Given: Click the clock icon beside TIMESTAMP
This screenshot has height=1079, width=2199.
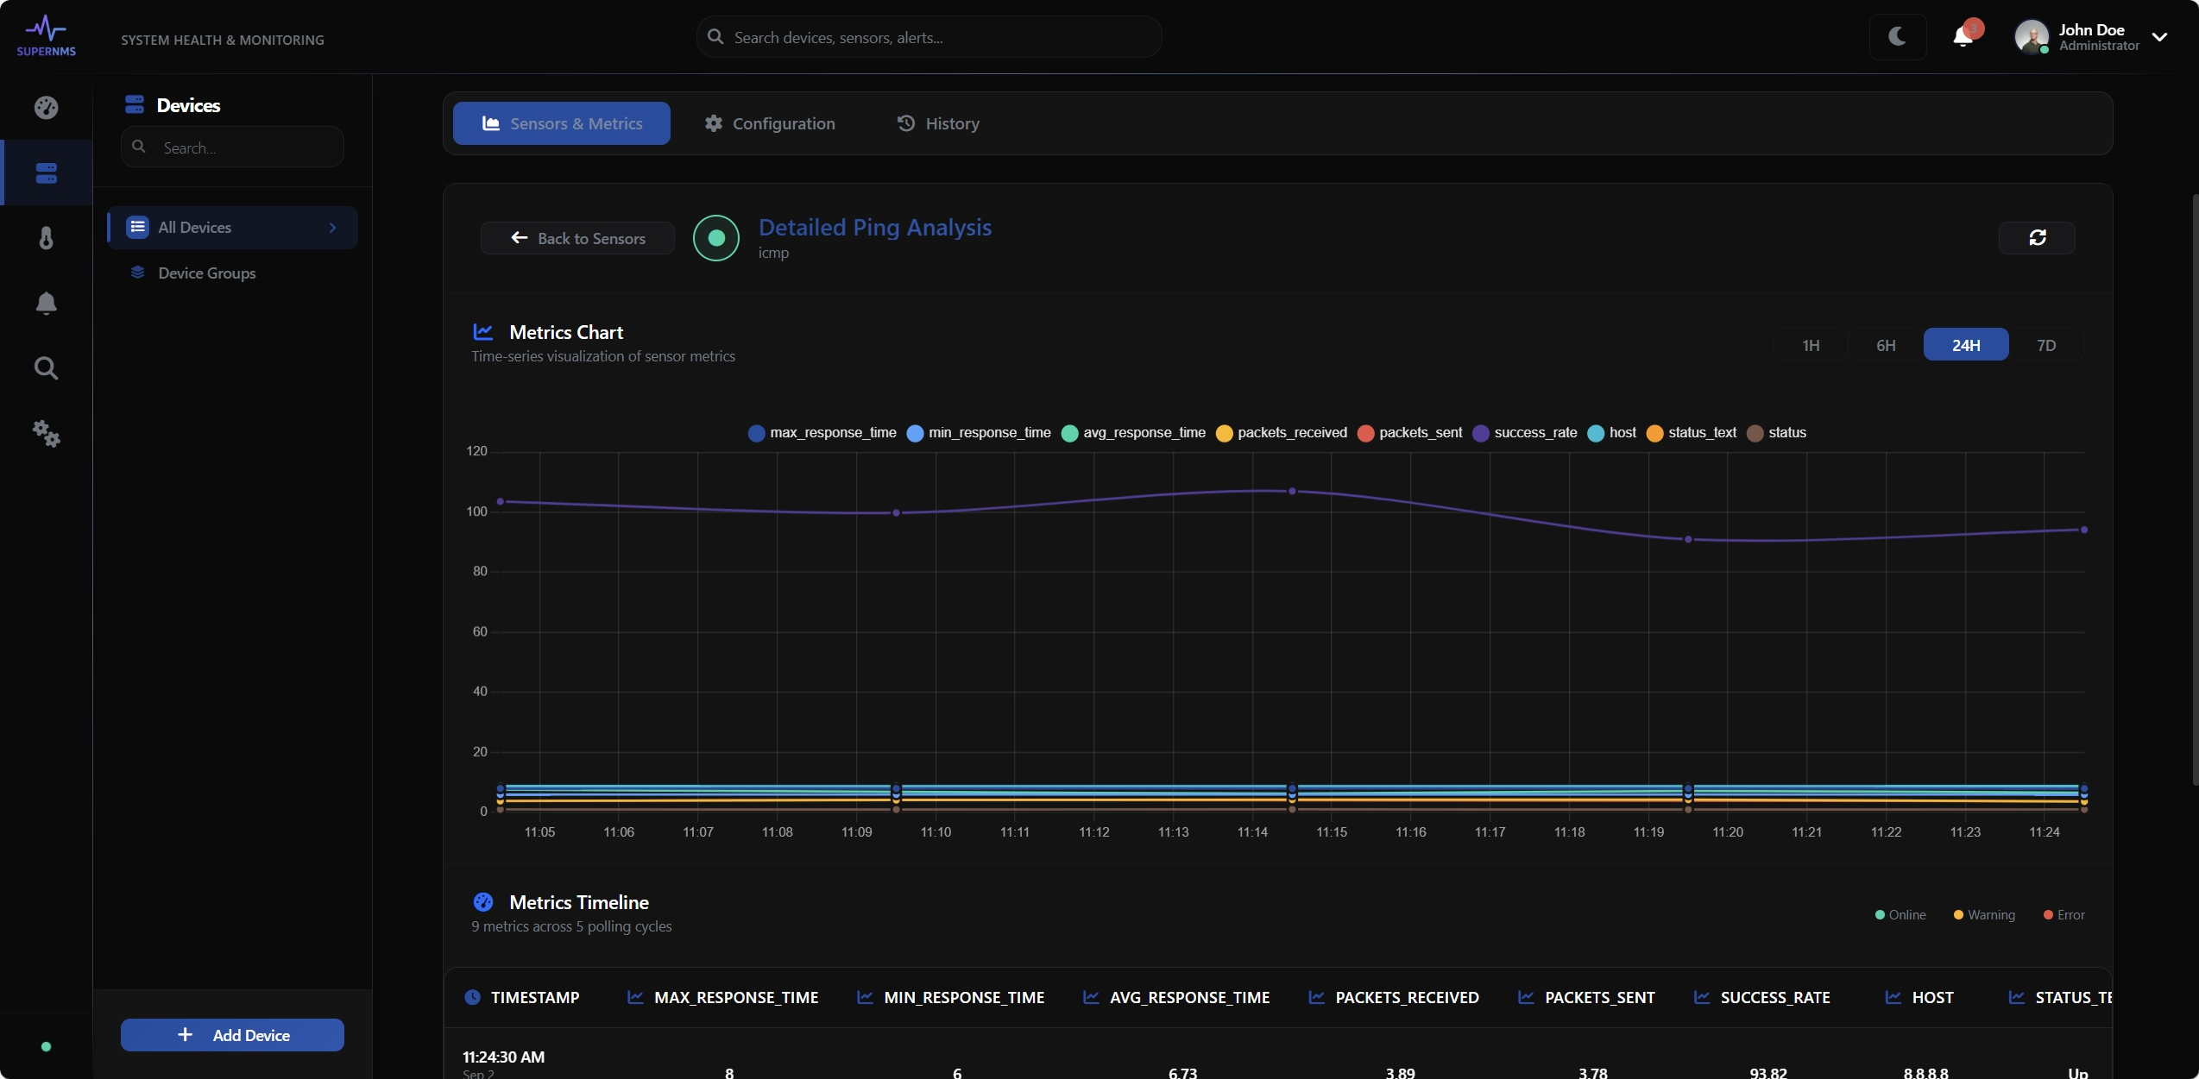Looking at the screenshot, I should click(x=472, y=997).
